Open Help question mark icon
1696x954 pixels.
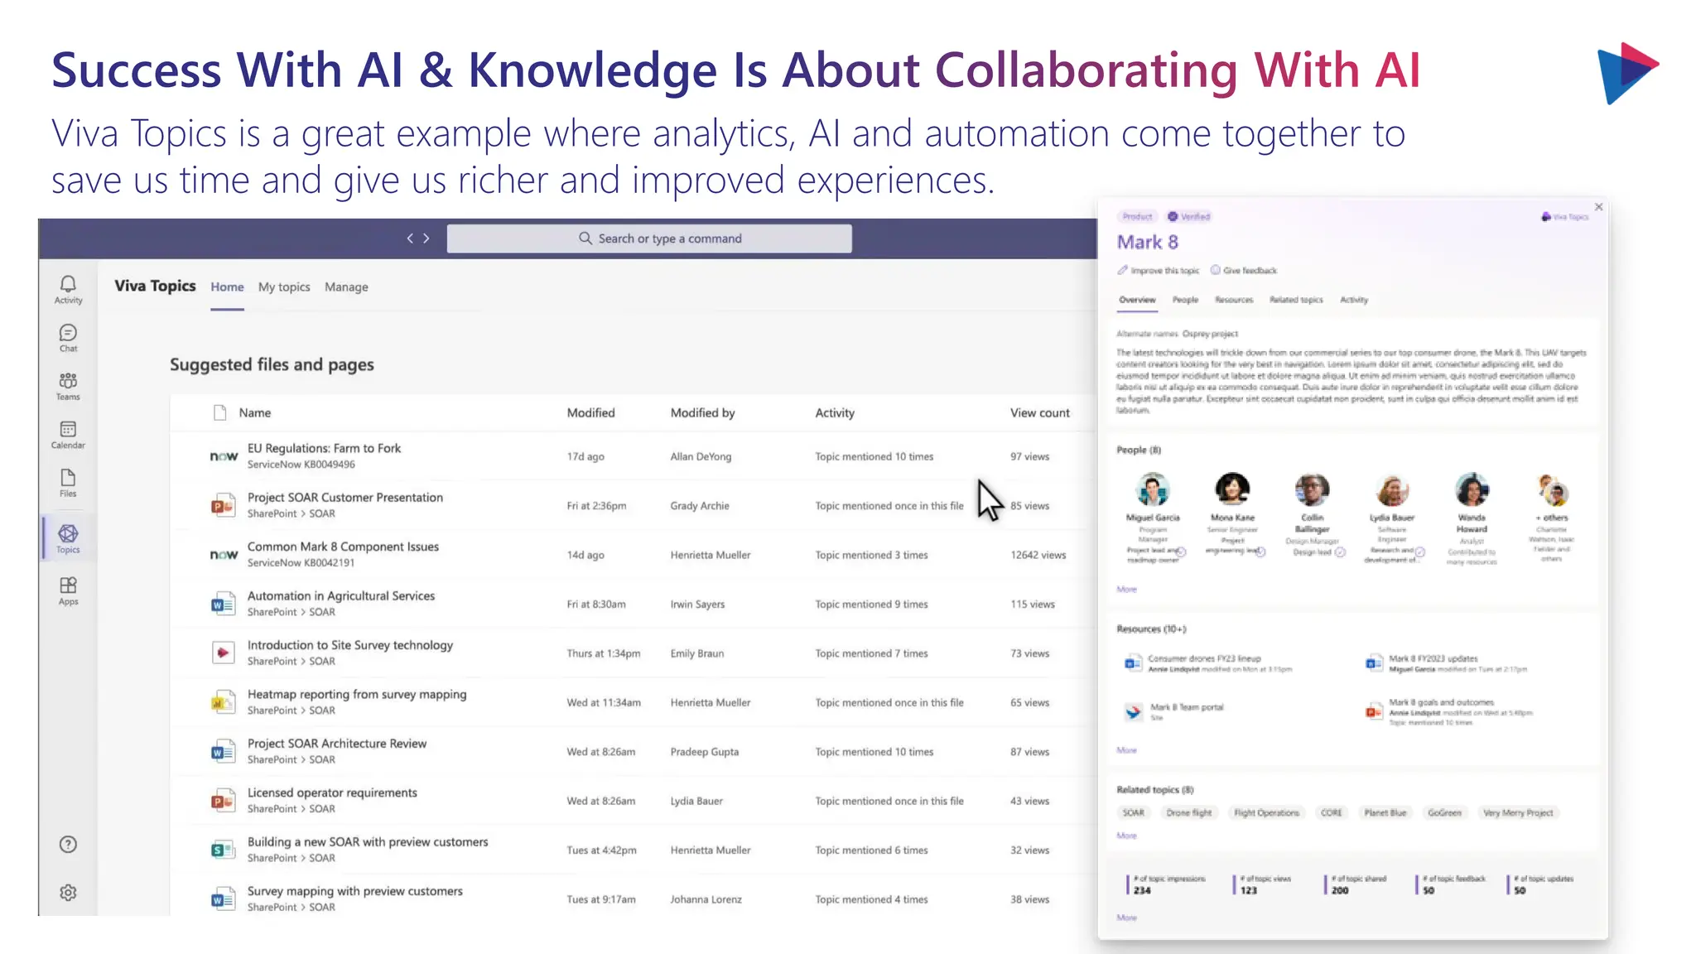[68, 845]
